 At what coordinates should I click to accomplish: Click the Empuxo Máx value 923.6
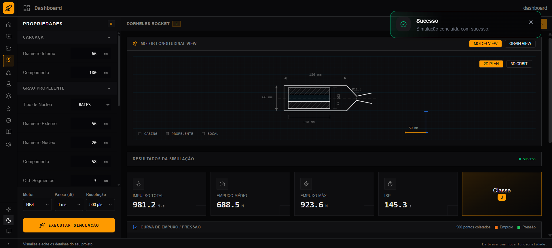coord(312,205)
